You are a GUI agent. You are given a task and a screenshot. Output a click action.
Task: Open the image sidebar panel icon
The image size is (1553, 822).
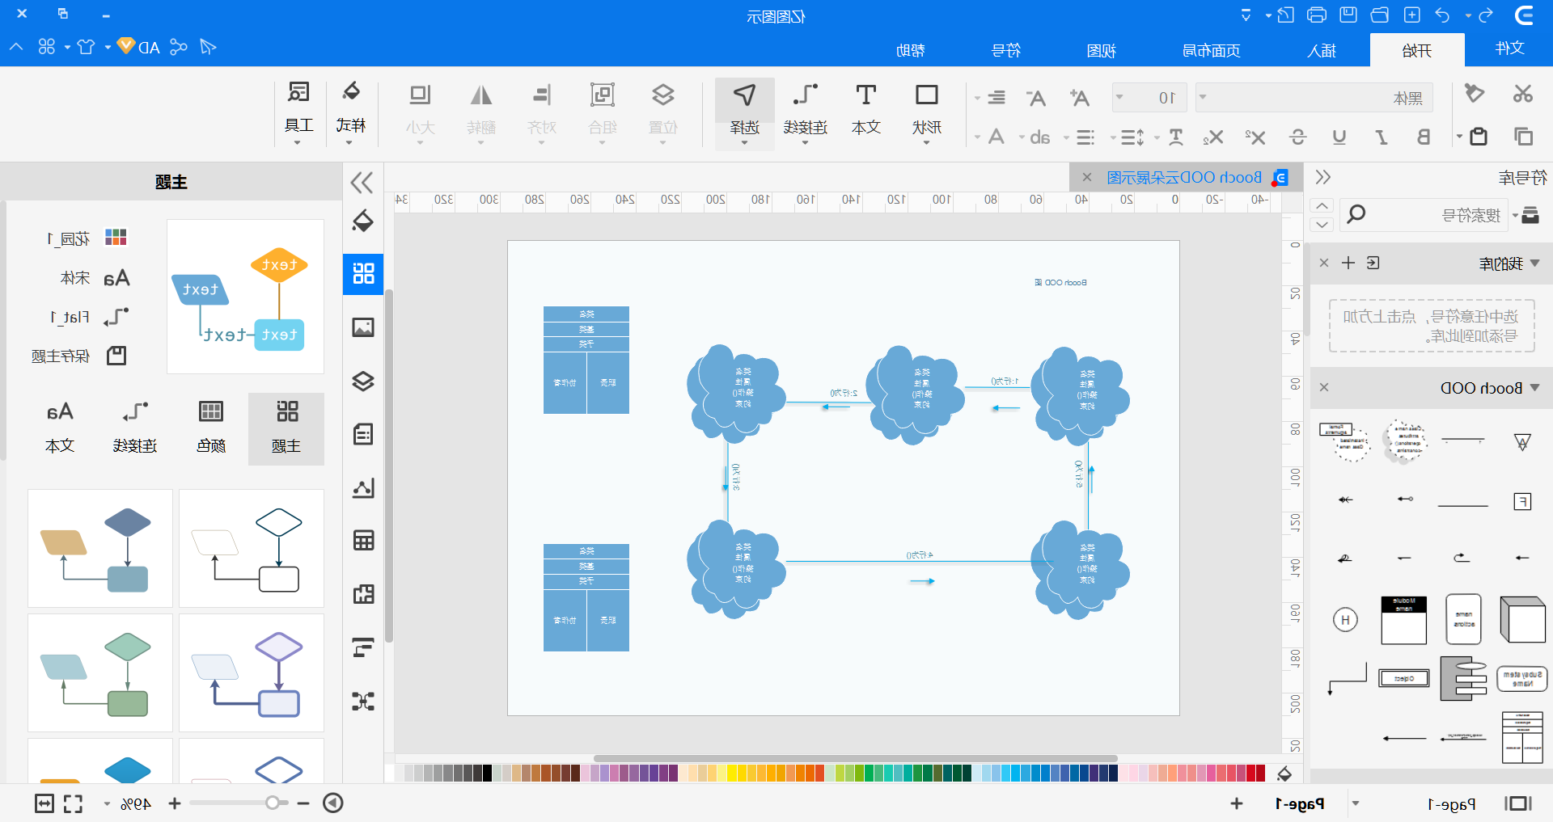363,327
